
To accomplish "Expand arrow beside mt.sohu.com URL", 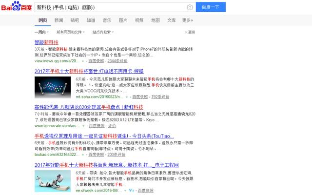I will point(127,97).
